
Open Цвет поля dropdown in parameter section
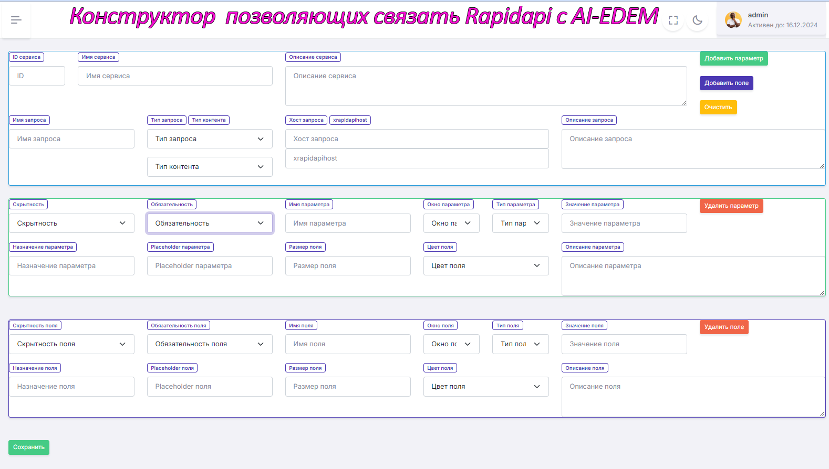pos(486,266)
